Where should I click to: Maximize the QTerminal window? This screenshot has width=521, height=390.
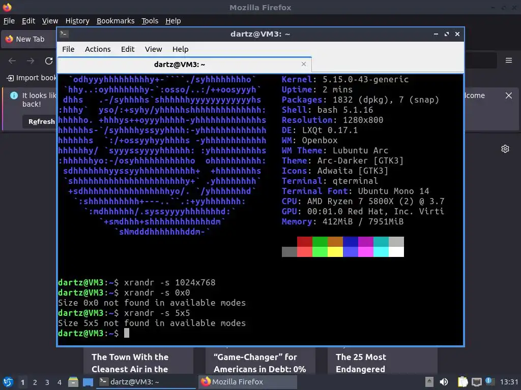click(447, 34)
